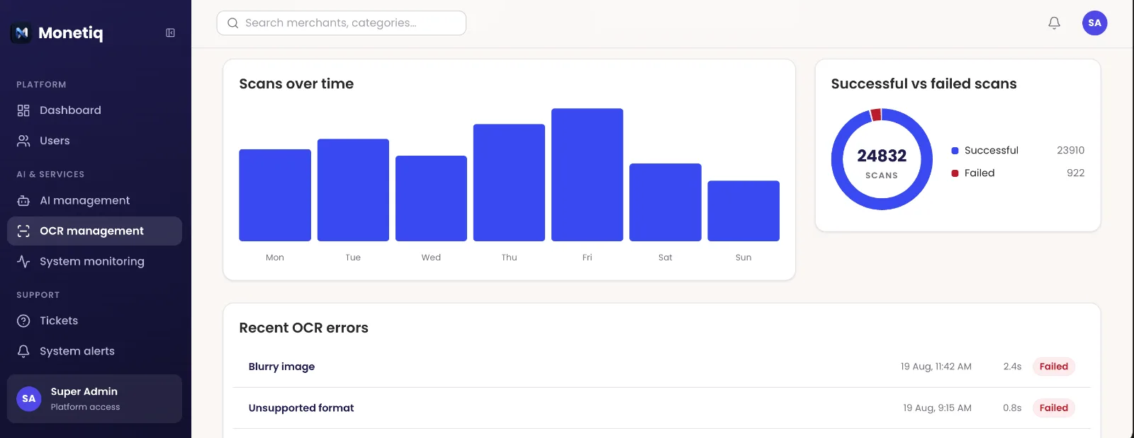Click the Wednesday bar in the chart
This screenshot has width=1134, height=438.
point(431,198)
